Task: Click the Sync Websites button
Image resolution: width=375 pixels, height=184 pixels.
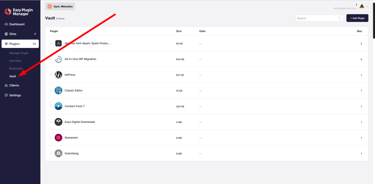Action: click(x=60, y=7)
